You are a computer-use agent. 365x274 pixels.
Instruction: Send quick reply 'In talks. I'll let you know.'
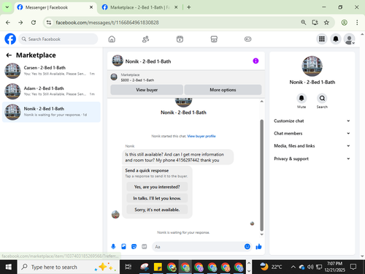tap(157, 198)
